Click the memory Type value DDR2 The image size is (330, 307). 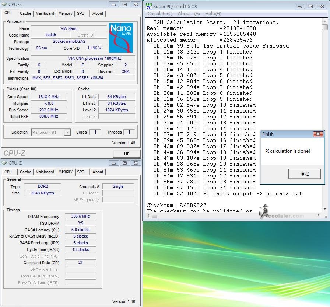tap(43, 186)
